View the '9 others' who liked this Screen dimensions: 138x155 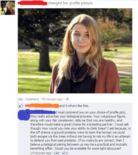(x=71, y=106)
